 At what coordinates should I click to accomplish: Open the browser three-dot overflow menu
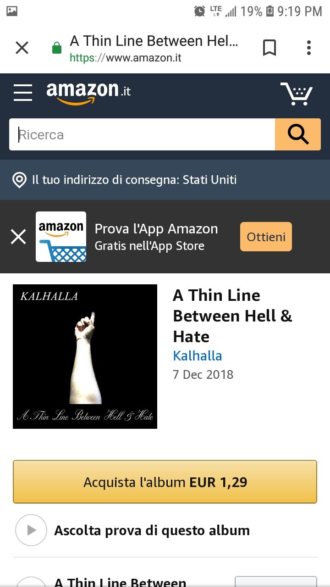pos(309,48)
